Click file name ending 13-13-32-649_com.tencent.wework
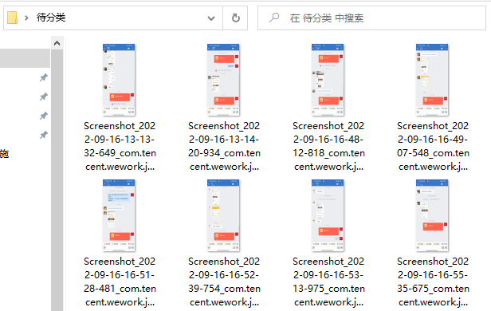This screenshot has width=491, height=311. pos(120,146)
